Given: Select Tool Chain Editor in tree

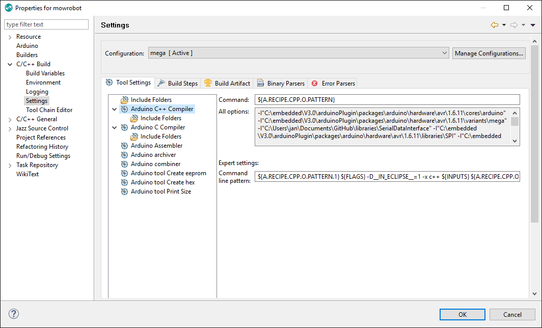Looking at the screenshot, I should (x=49, y=110).
